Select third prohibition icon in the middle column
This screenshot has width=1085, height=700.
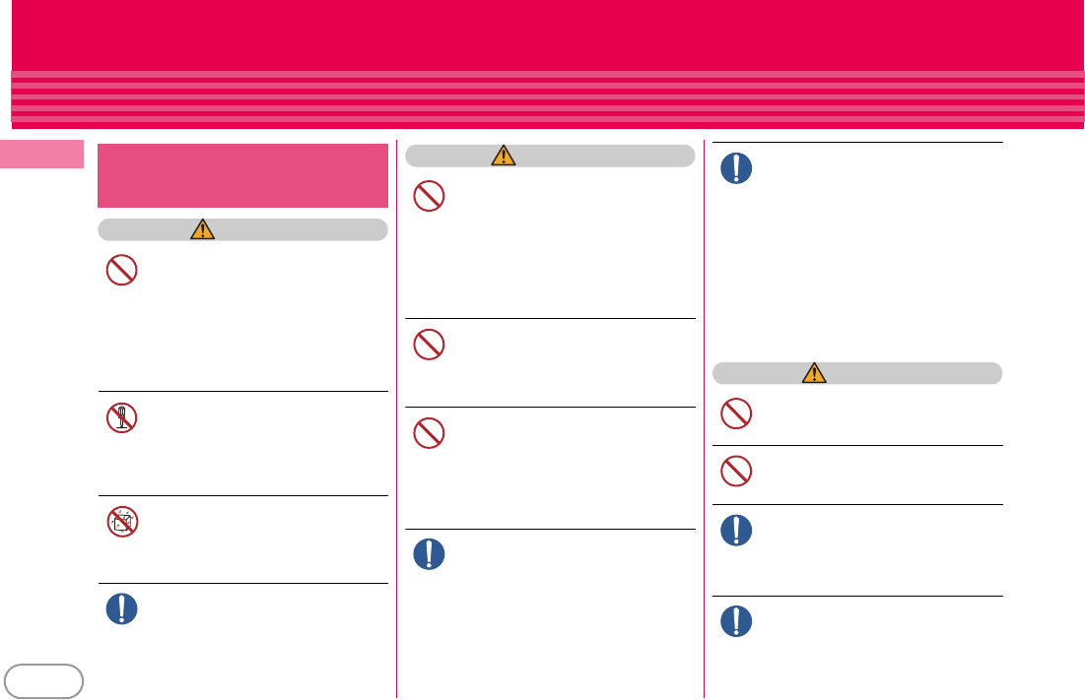pyautogui.click(x=429, y=433)
